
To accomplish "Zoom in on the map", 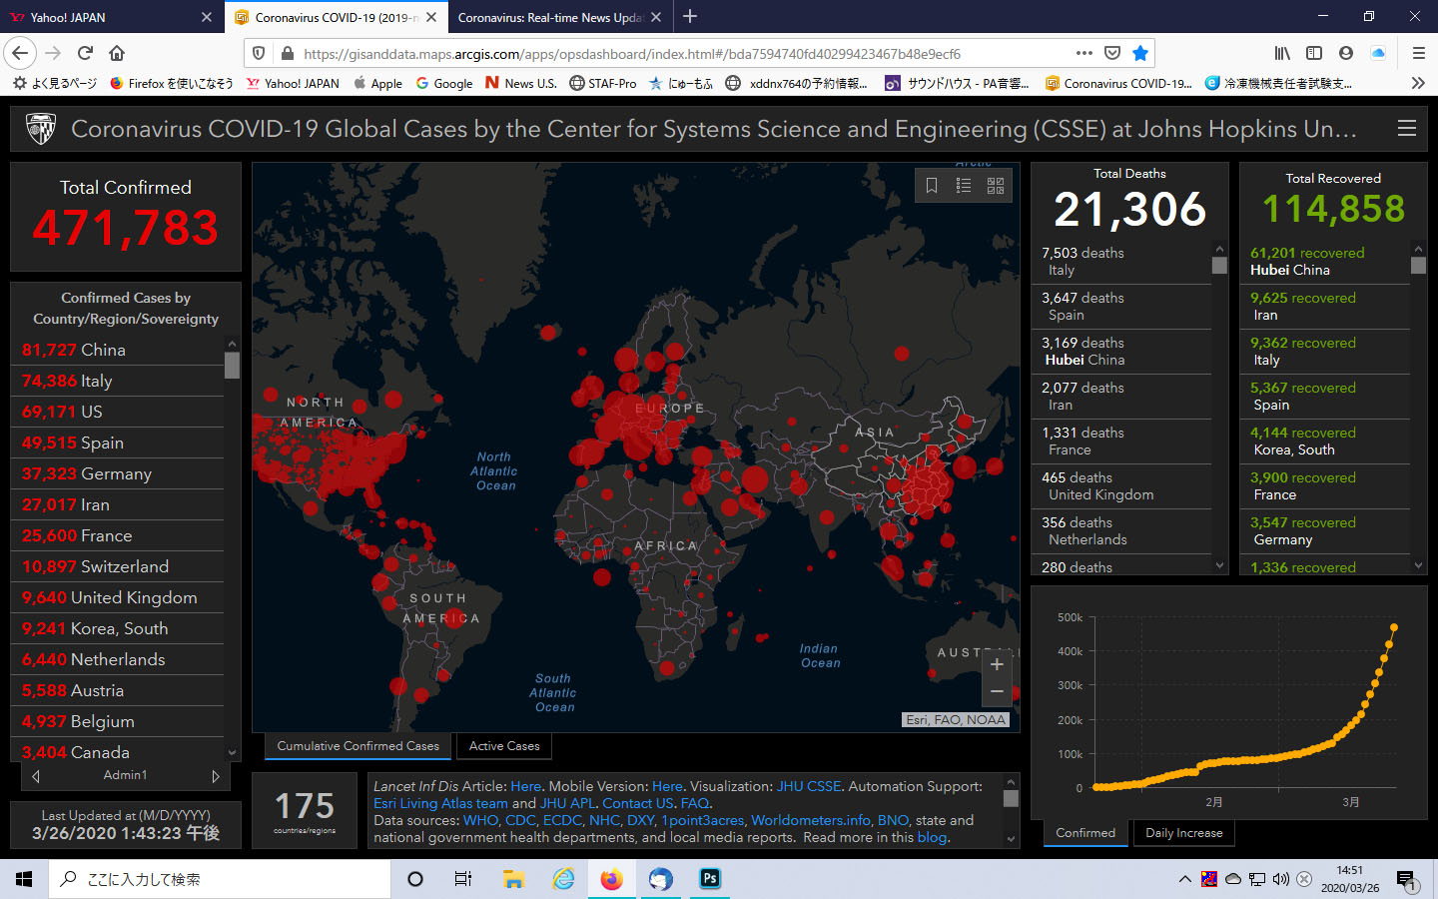I will coord(997,664).
